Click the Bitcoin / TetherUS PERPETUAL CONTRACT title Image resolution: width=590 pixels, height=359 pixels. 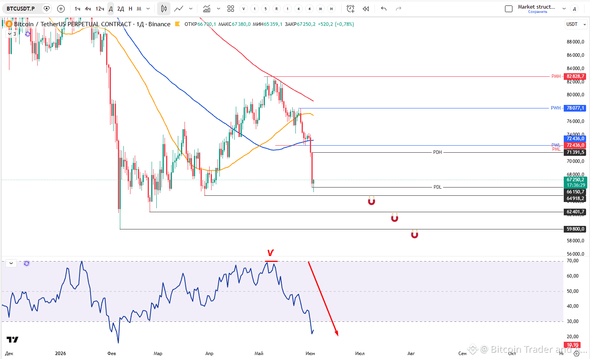click(x=73, y=24)
